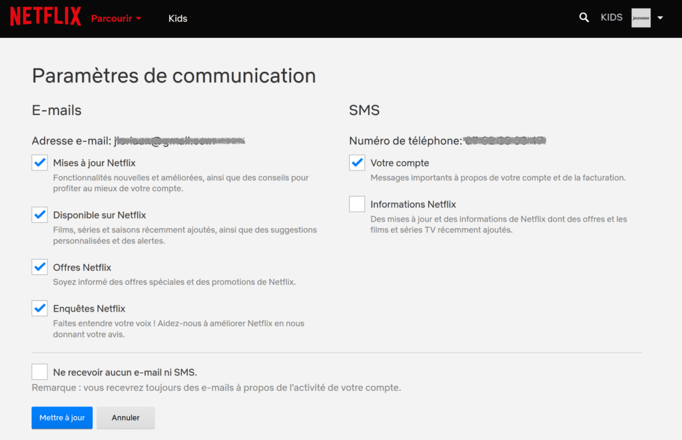Click the 'Messages importants à propos' description
Image resolution: width=682 pixels, height=440 pixels.
tap(498, 178)
